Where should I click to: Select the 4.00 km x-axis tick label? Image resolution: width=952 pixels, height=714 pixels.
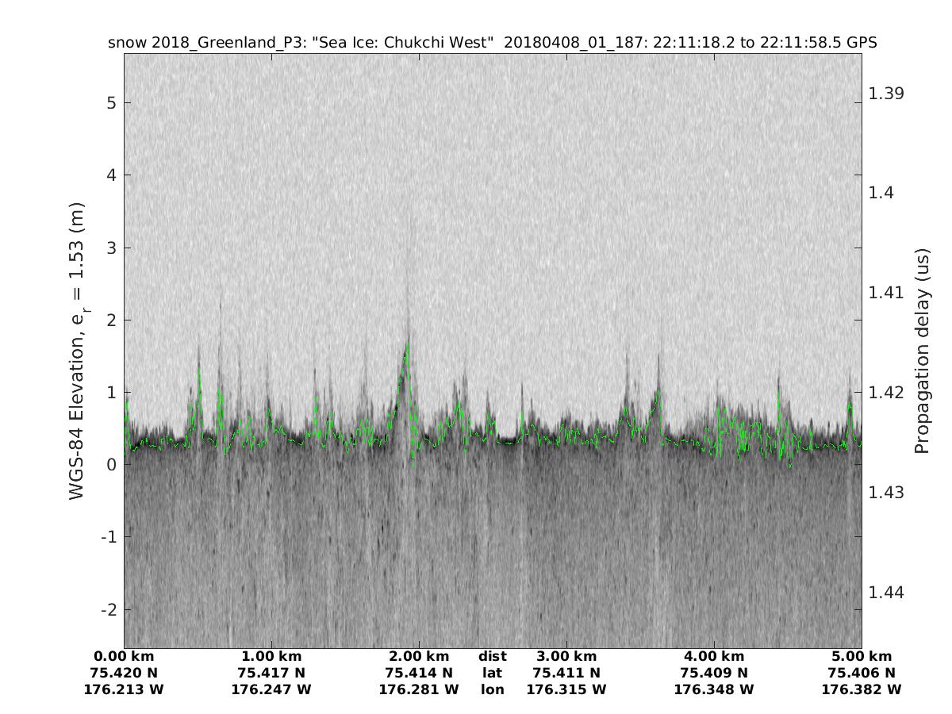[714, 656]
